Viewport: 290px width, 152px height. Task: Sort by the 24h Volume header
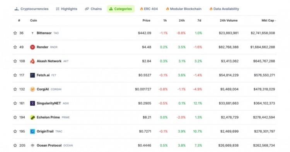point(229,20)
